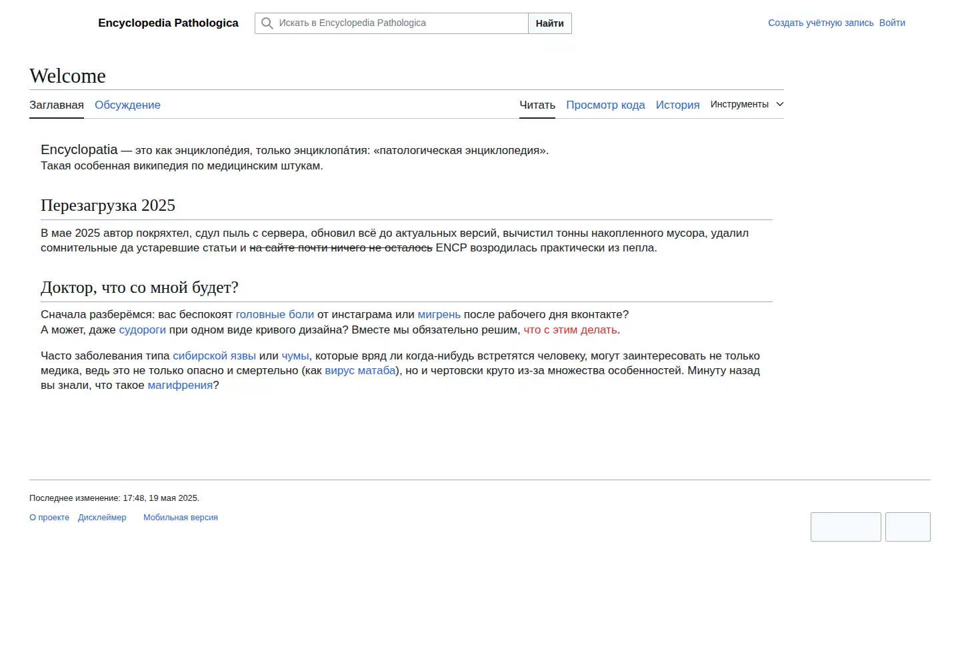
Task: Open the Создать учётную запись link
Action: [x=821, y=23]
